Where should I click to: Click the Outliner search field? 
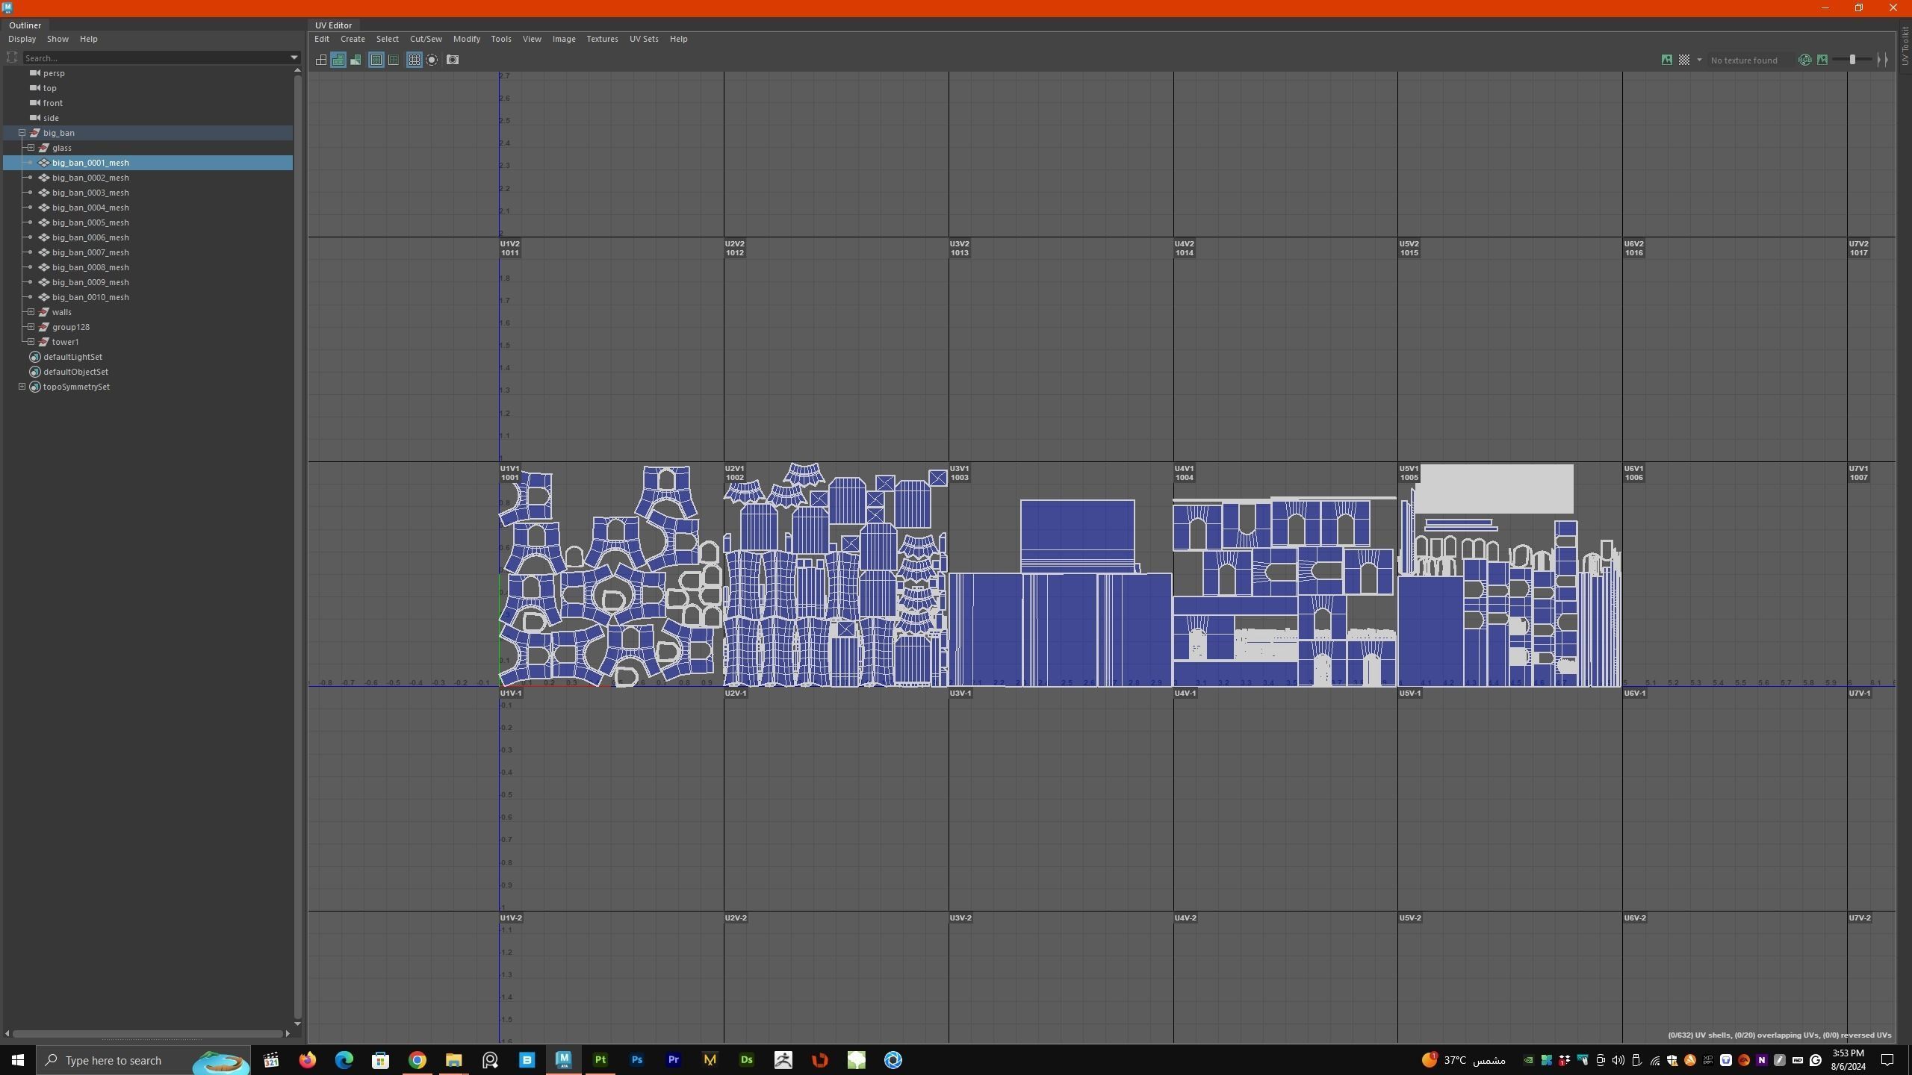[157, 57]
